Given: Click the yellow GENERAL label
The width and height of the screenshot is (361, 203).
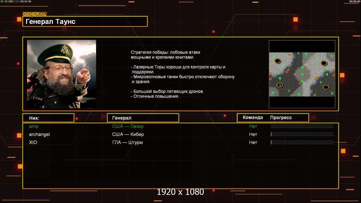Looking at the screenshot, I should pyautogui.click(x=35, y=14).
